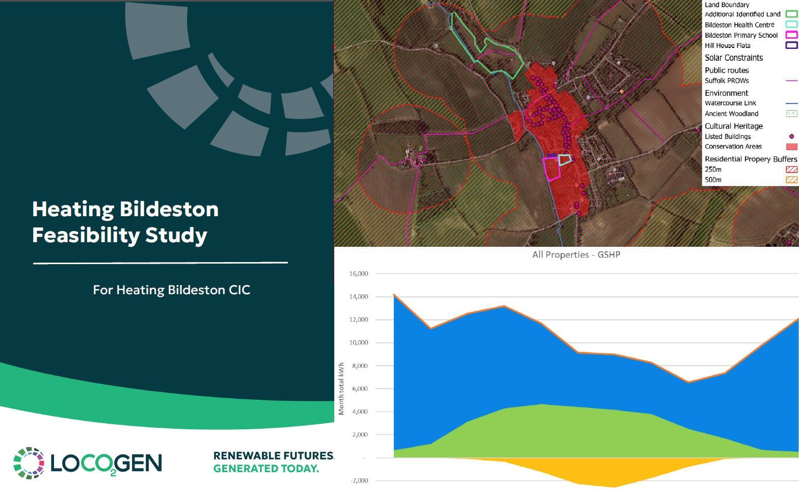This screenshot has height=490, width=799.
Task: Click the 'Bildeston Health Centre' legend label
Action: (x=739, y=25)
